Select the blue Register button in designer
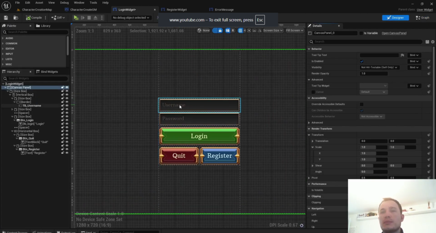The image size is (436, 233). [x=219, y=156]
